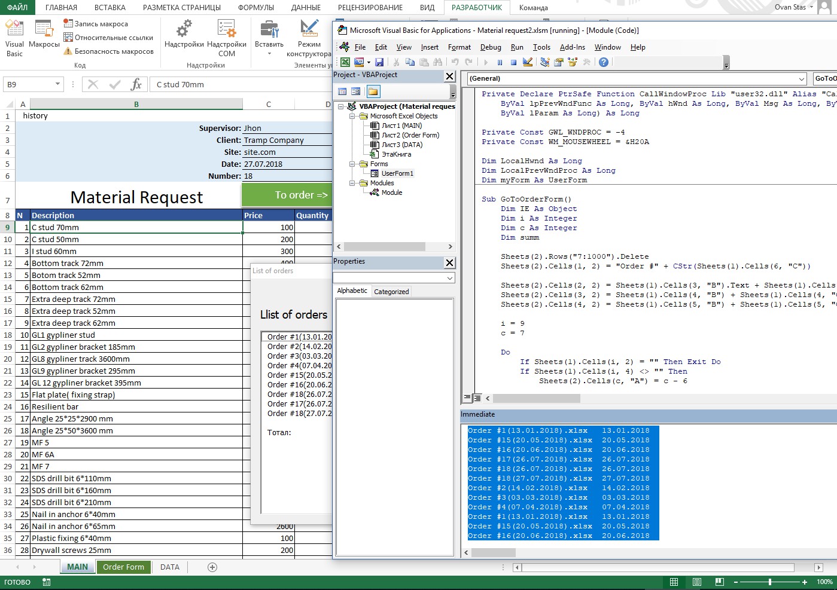This screenshot has height=590, width=837.
Task: Collapse the Modules folder in project tree
Action: 353,183
